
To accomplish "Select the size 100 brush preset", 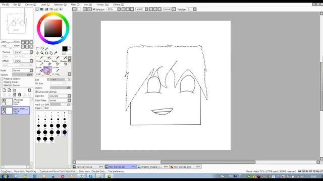I will click(51, 139).
